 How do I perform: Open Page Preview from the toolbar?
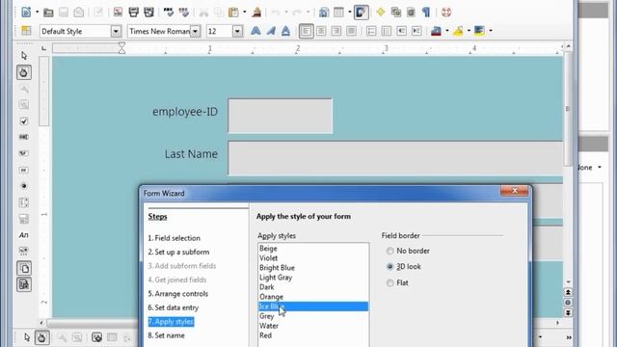pyautogui.click(x=148, y=13)
